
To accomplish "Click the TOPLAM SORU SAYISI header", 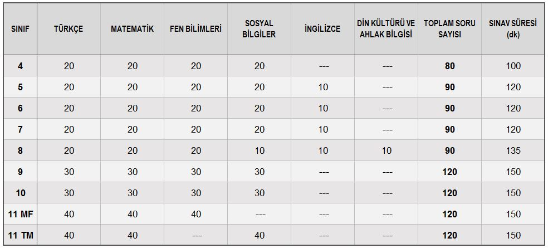I will tap(449, 28).
